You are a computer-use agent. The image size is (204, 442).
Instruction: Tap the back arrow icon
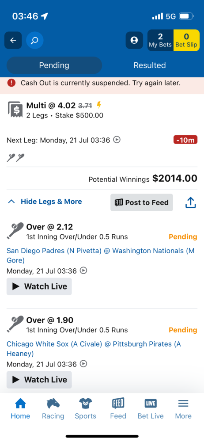(13, 40)
